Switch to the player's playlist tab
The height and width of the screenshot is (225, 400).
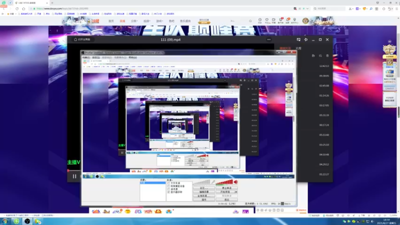coord(285,48)
